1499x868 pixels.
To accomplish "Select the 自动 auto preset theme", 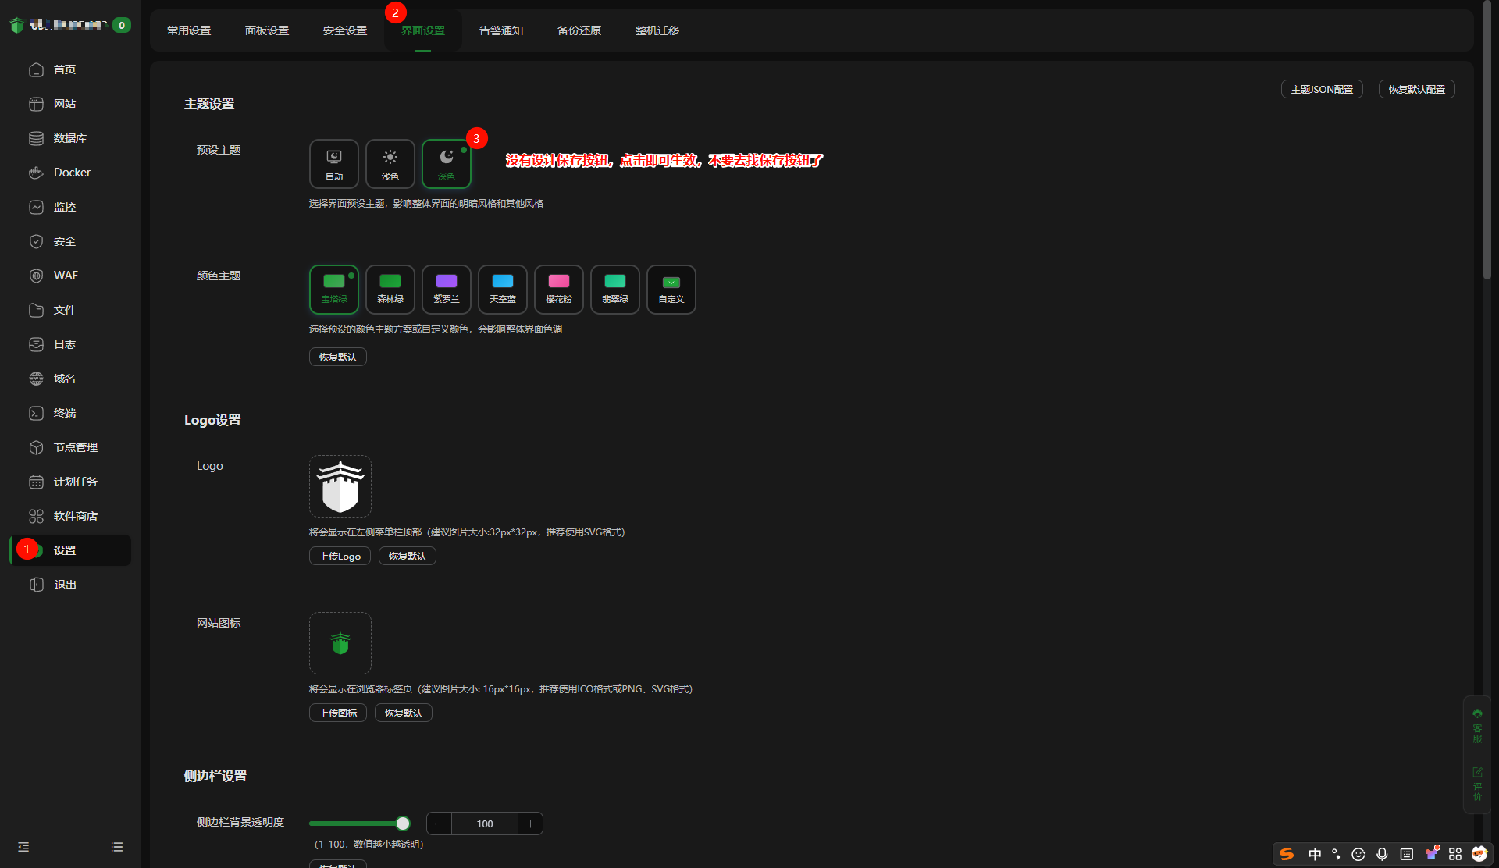I will (333, 164).
